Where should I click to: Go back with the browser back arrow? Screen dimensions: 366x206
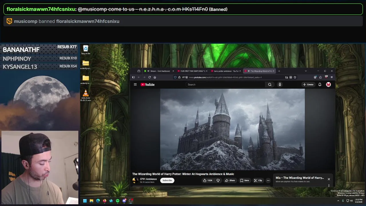pos(139,77)
